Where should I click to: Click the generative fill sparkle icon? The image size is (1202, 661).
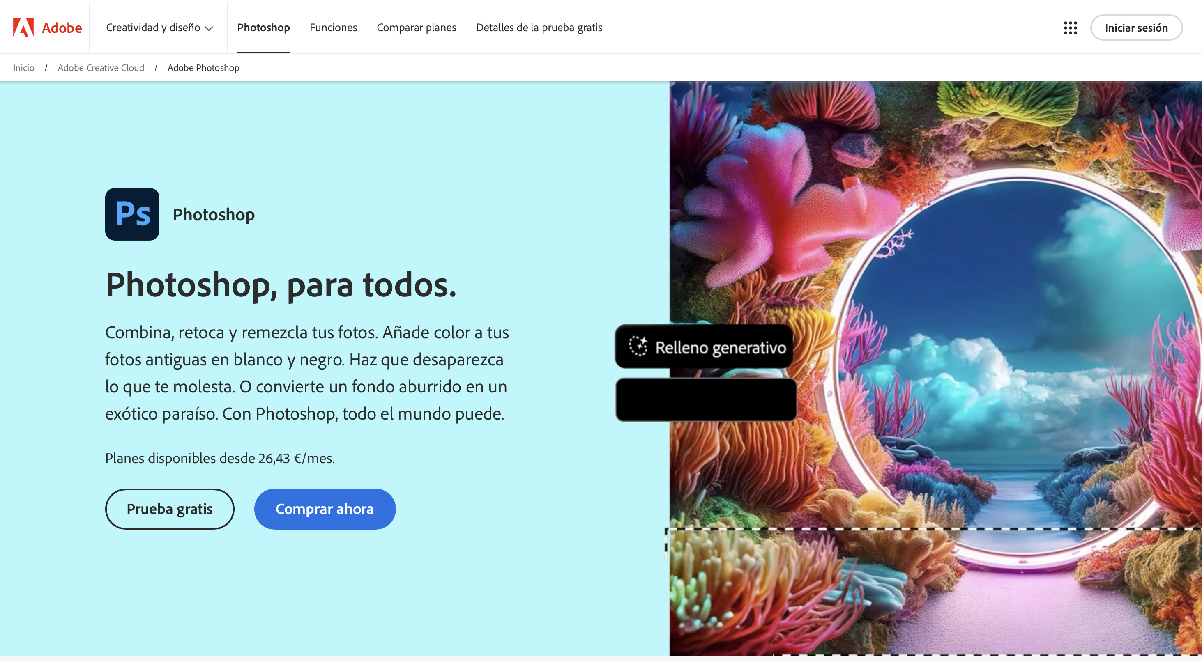638,346
